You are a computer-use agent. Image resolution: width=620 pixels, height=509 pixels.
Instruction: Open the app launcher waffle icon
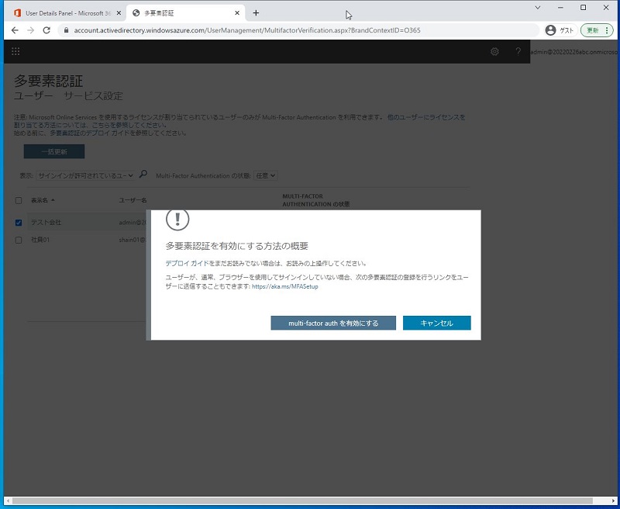coord(15,51)
